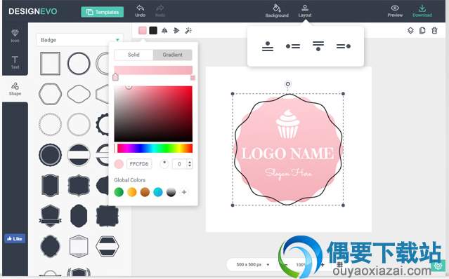Open the Templates gallery

102,12
